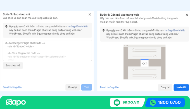This screenshot has width=190, height=109.
Task: Click the globe icon beside sapo.vn
Action: click(117, 103)
